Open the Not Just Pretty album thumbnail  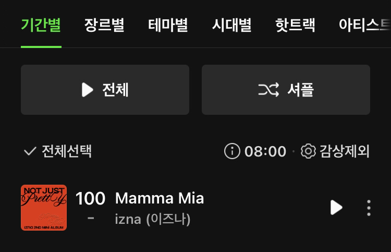pos(44,208)
